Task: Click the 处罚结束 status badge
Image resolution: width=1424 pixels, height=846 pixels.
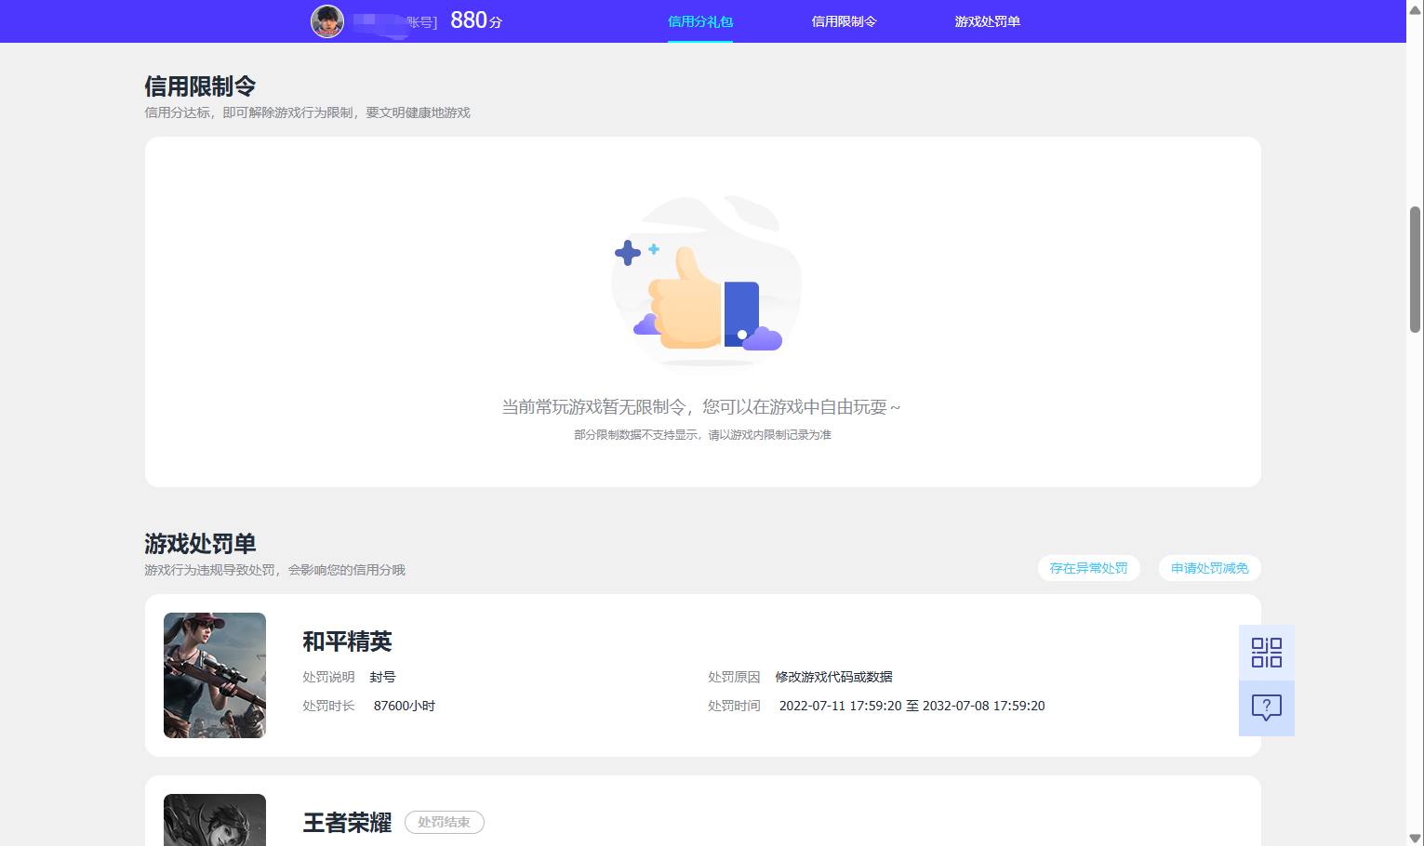Action: pyautogui.click(x=444, y=822)
